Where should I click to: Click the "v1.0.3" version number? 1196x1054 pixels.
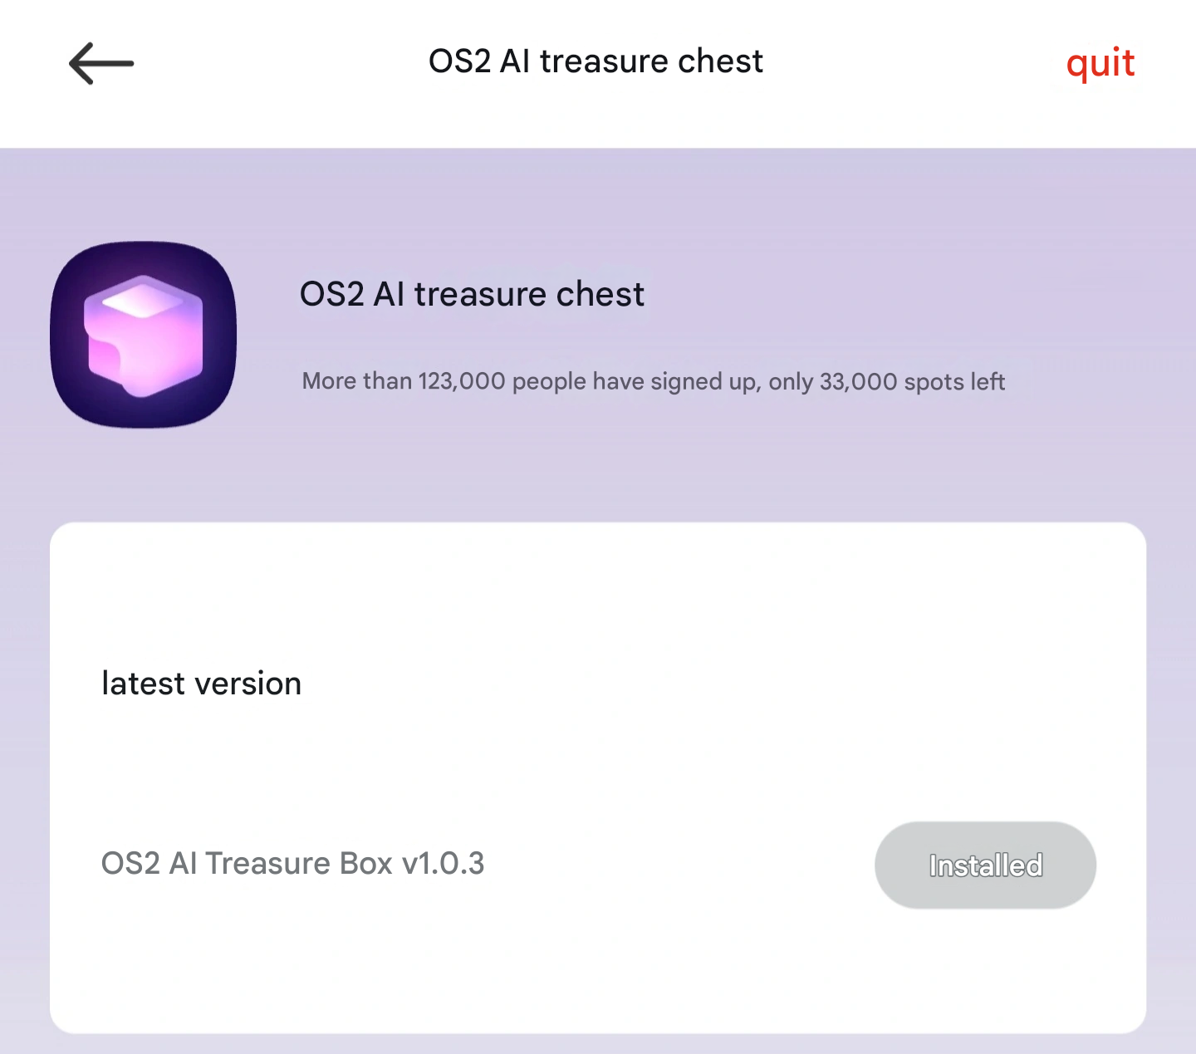pos(443,864)
